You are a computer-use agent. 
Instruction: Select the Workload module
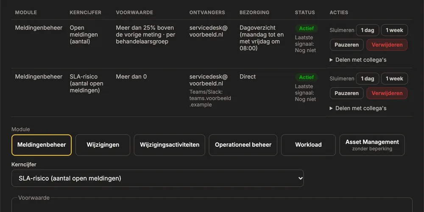coord(308,145)
